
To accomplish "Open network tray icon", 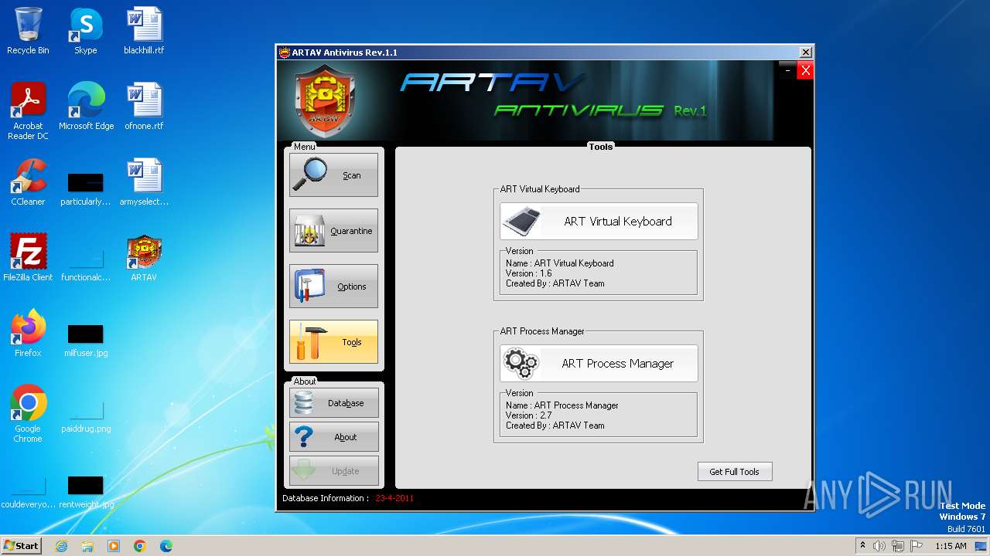I will click(x=898, y=546).
